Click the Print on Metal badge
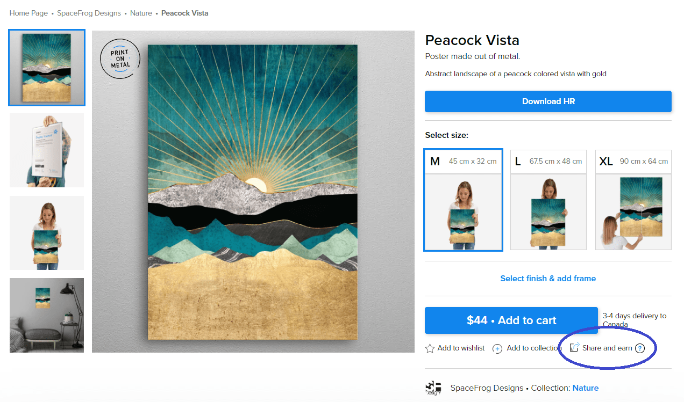 pyautogui.click(x=120, y=59)
